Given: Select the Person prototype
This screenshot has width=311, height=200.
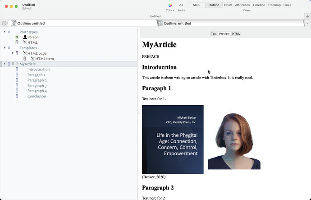Looking at the screenshot, I should tap(33, 37).
